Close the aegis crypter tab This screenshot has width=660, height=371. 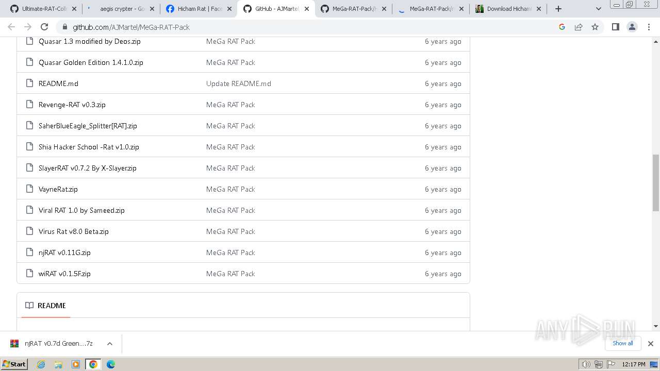pyautogui.click(x=152, y=9)
